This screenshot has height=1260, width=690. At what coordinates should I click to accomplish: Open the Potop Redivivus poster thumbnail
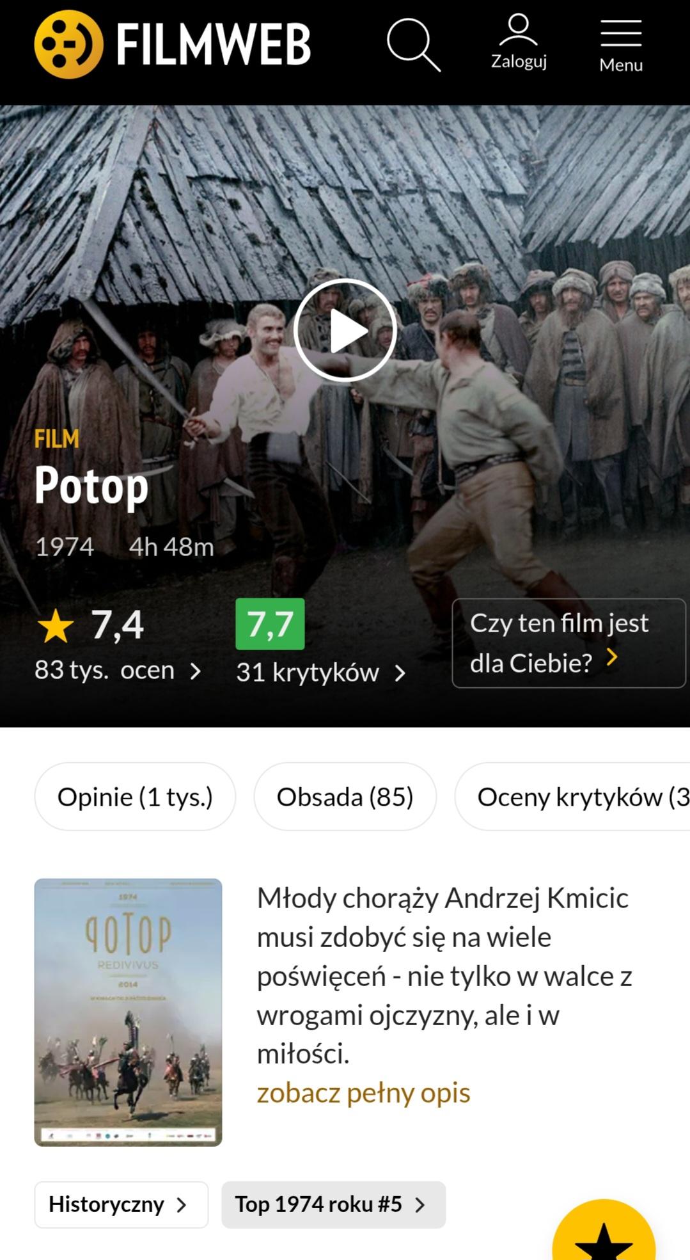click(x=128, y=1012)
